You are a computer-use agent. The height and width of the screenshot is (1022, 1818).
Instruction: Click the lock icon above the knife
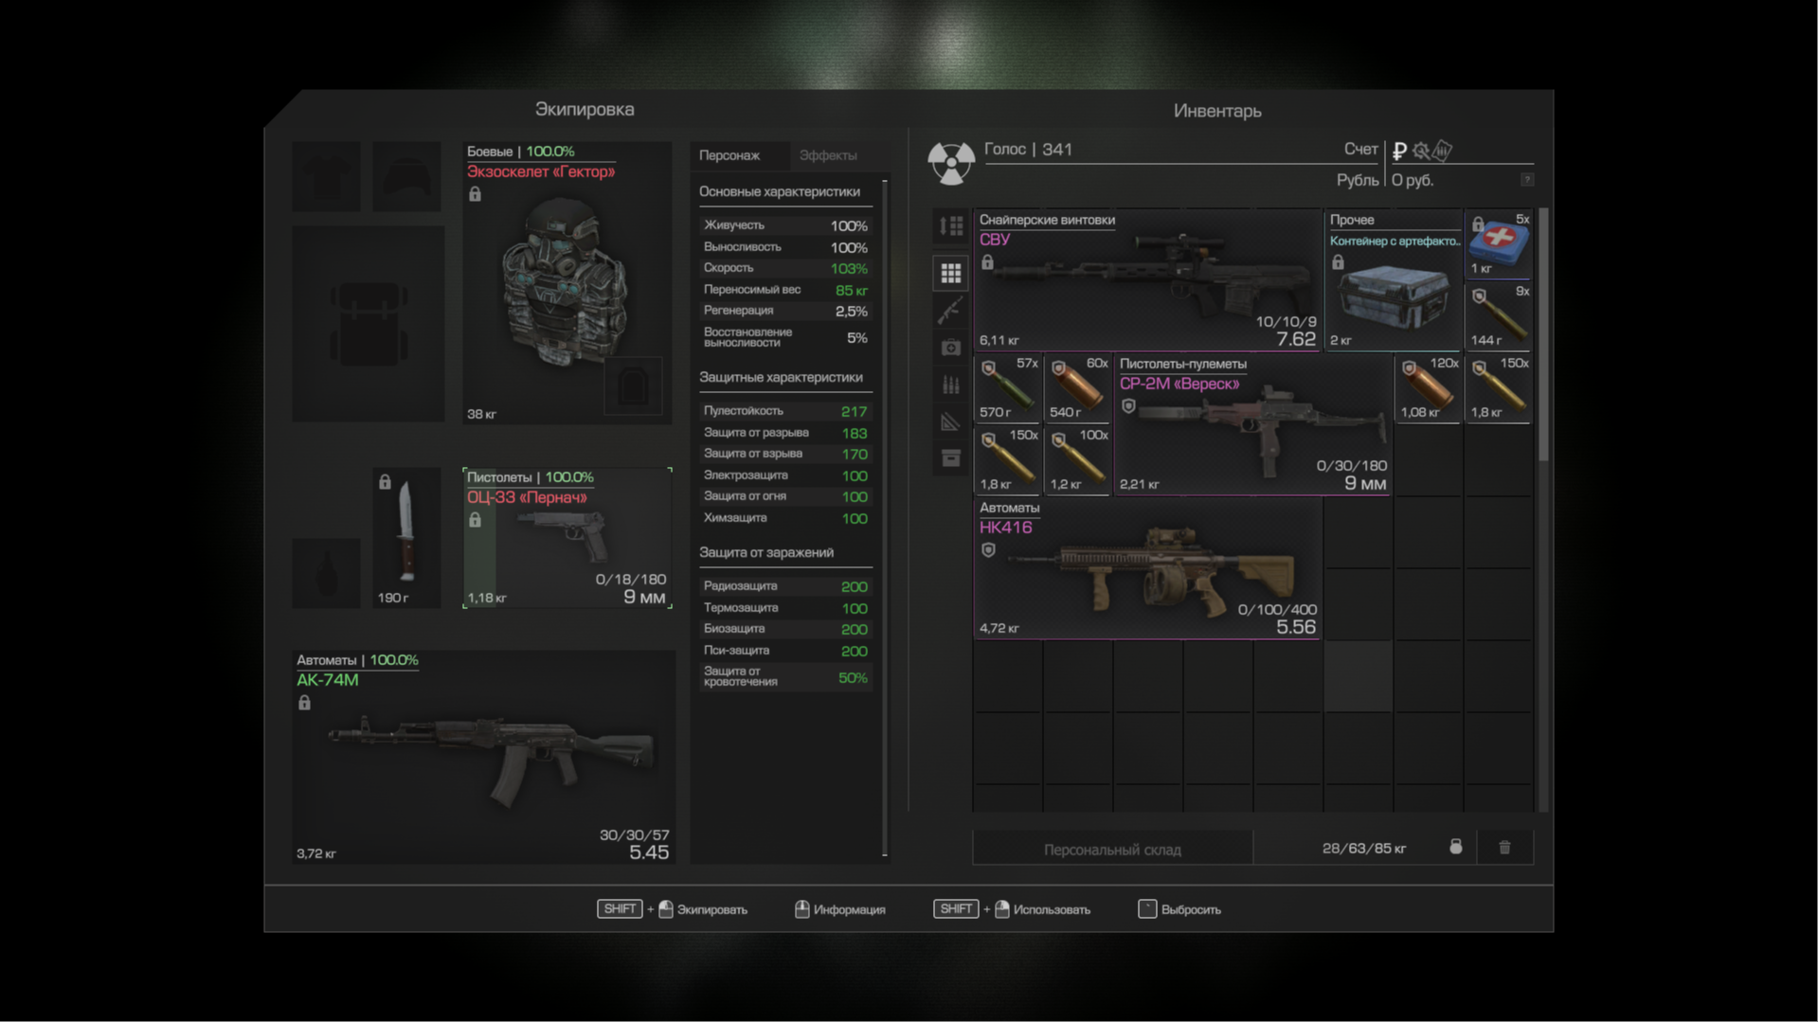click(x=385, y=482)
